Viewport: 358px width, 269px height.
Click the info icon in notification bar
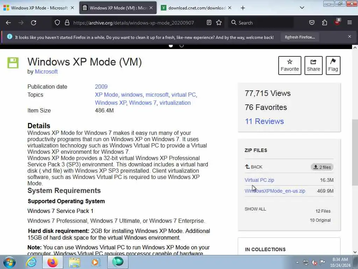point(9,36)
